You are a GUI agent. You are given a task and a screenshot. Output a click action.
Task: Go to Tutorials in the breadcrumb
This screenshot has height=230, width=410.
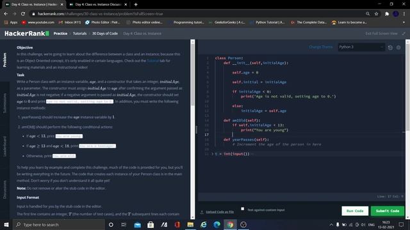(x=79, y=33)
